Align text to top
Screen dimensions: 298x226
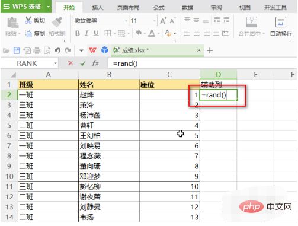point(187,20)
